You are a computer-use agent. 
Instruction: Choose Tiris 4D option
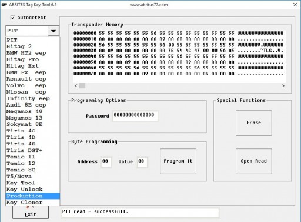32,137
